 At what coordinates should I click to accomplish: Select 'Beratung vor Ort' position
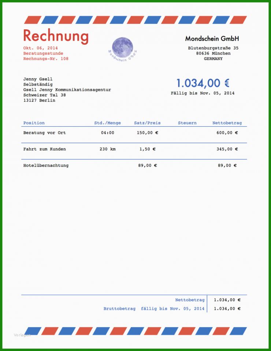(x=45, y=133)
